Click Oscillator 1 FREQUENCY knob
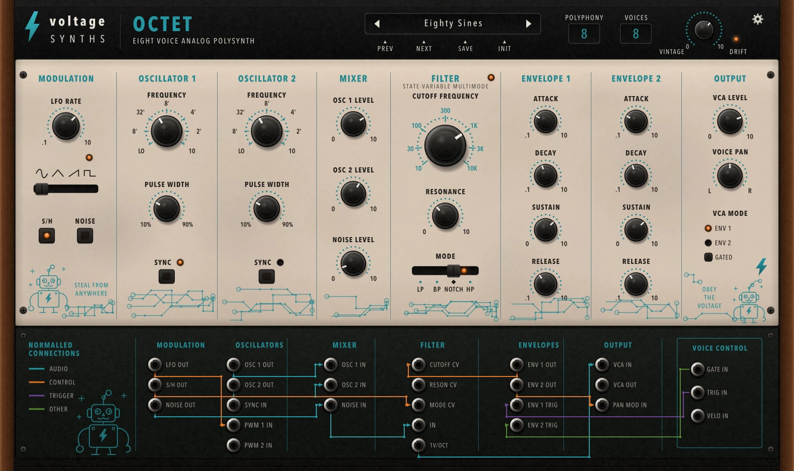The width and height of the screenshot is (794, 471). [166, 131]
